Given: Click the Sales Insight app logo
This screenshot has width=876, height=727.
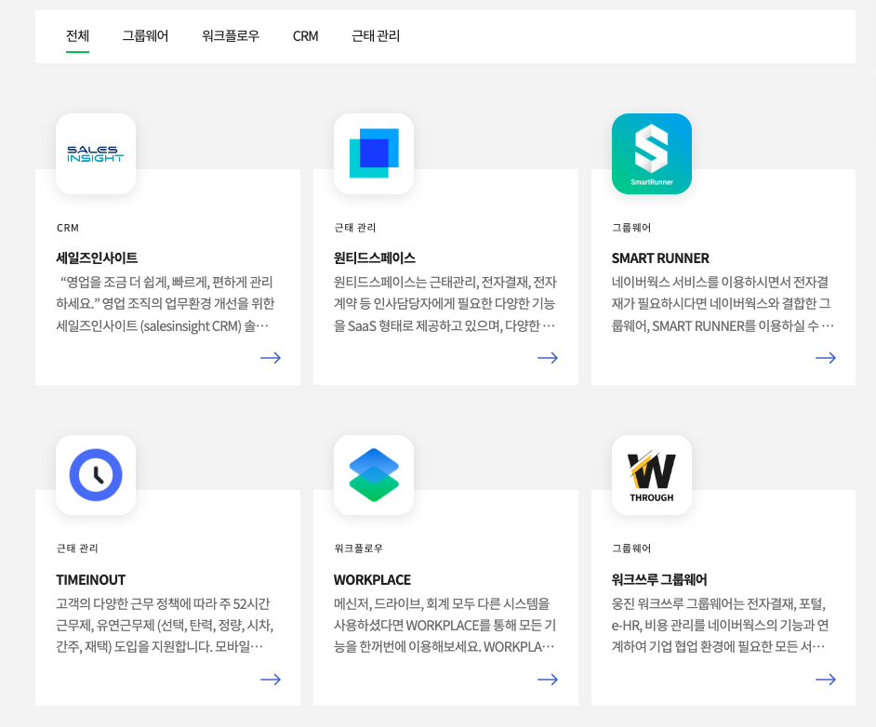Looking at the screenshot, I should [96, 153].
